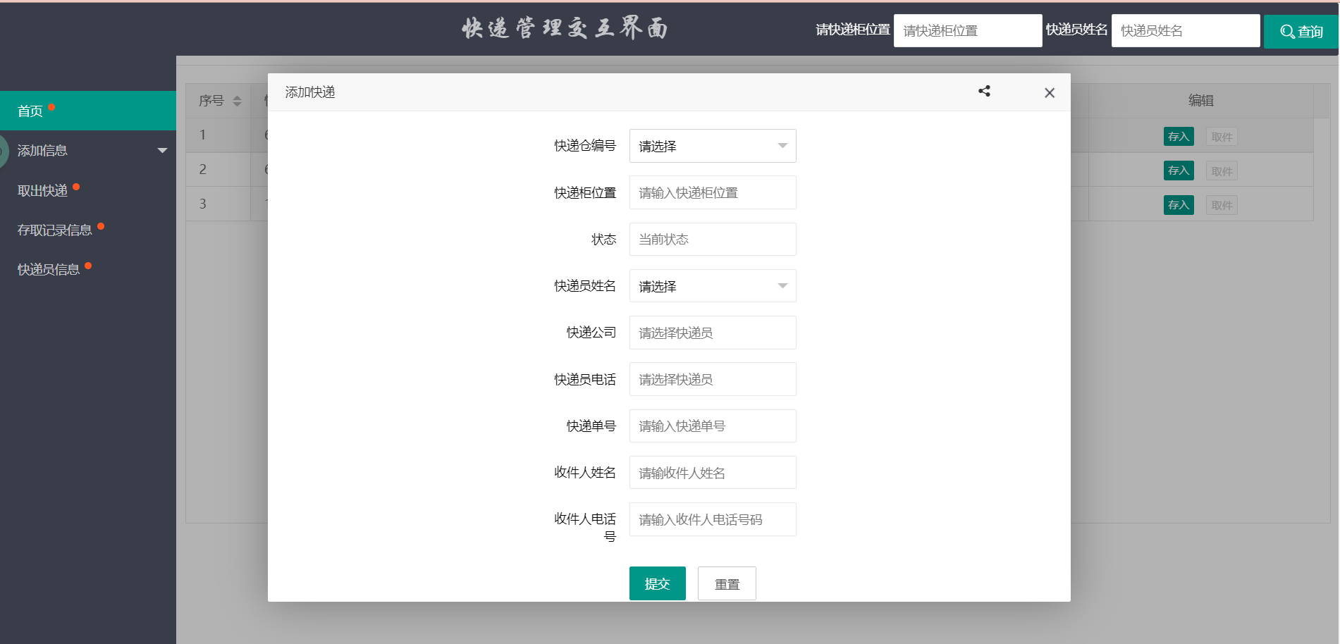This screenshot has height=644, width=1340.
Task: Click the 快递柜位置 input in the dialog
Action: pyautogui.click(x=712, y=192)
